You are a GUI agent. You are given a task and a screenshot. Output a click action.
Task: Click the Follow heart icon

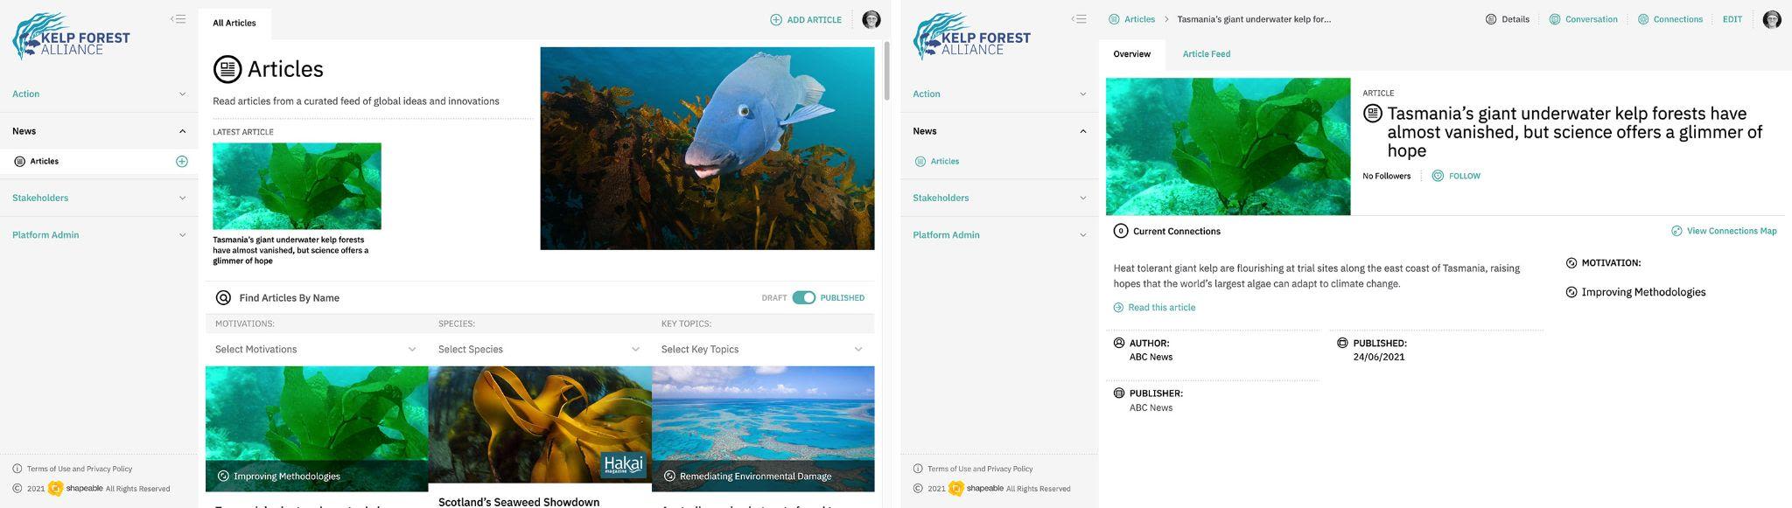(x=1438, y=176)
